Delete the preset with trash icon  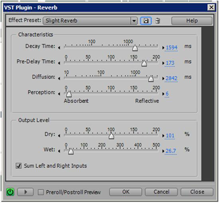point(157,21)
